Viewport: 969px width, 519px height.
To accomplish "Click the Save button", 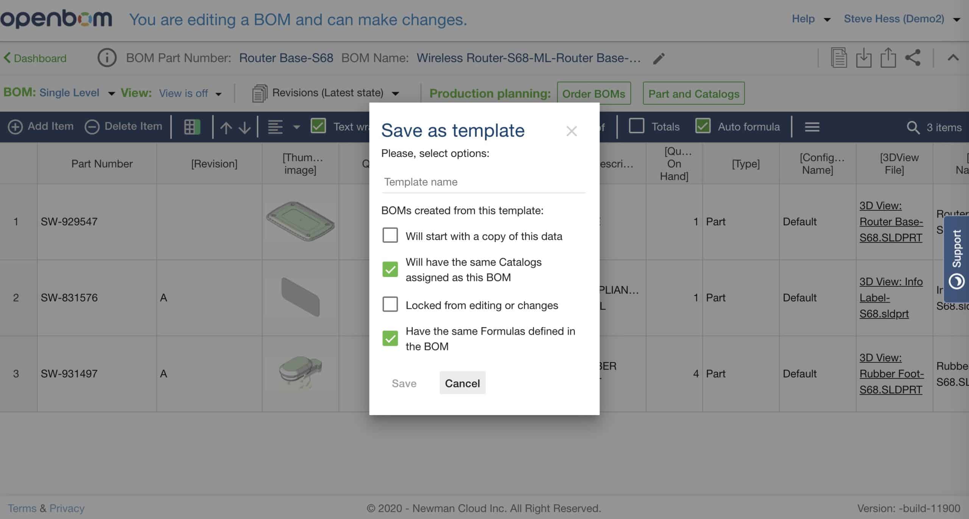I will 404,383.
